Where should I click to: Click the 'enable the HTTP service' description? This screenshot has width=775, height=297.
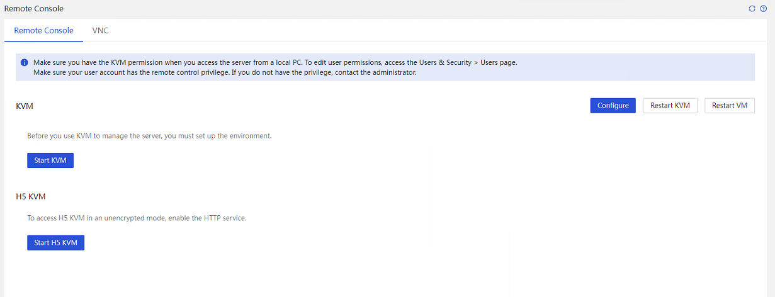[x=137, y=218]
